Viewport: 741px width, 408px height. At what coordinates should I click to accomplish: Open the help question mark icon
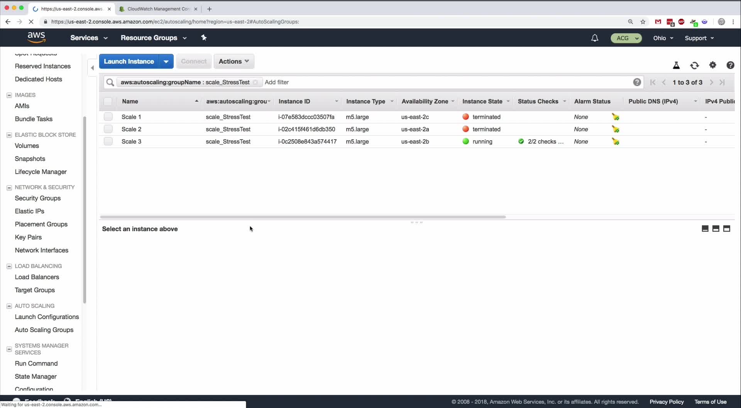pos(730,65)
